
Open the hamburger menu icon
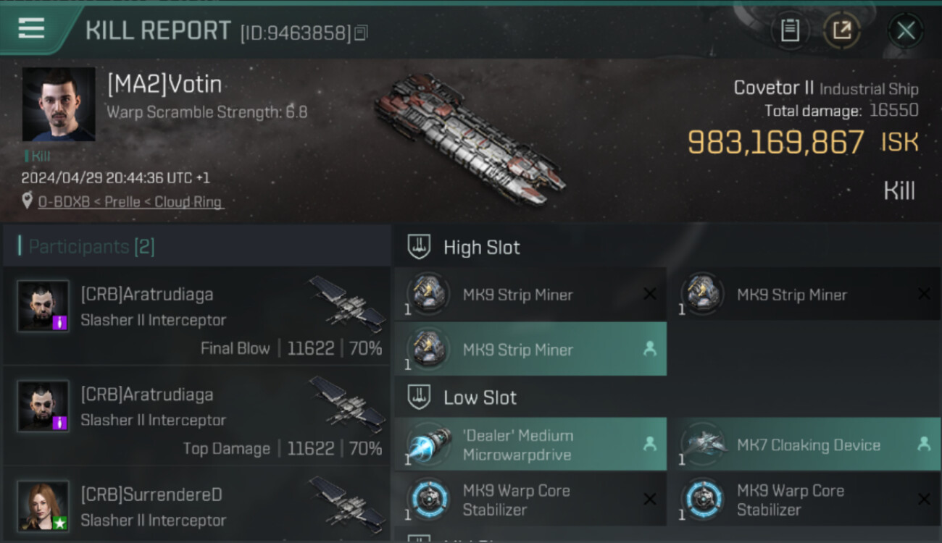pos(31,28)
